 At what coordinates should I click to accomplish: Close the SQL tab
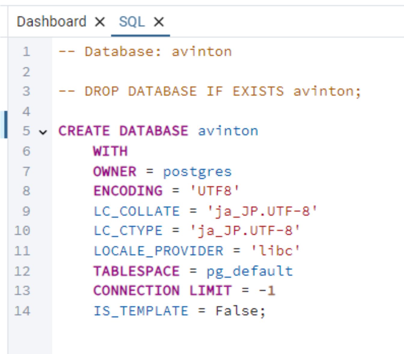tap(159, 22)
